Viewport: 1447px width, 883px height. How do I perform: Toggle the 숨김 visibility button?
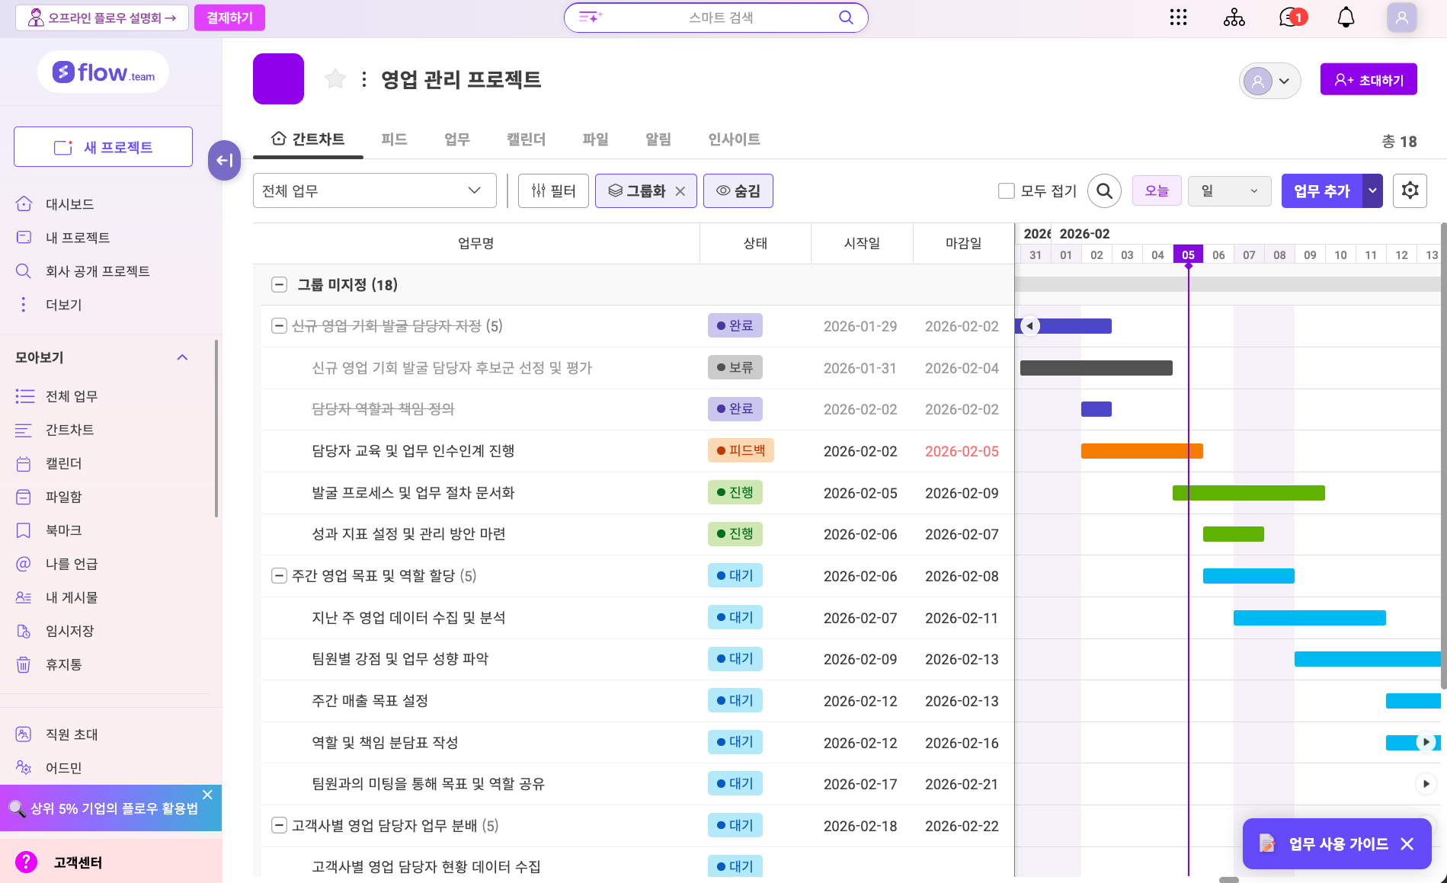(738, 190)
